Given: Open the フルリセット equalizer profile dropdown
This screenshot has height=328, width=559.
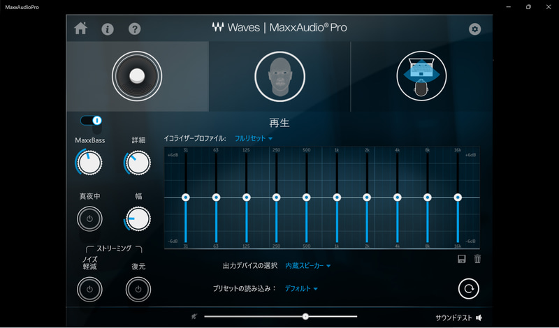Looking at the screenshot, I should click(254, 138).
